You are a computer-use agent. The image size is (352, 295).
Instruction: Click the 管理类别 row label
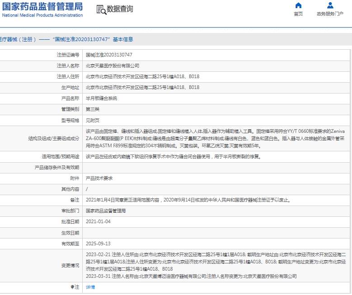pyautogui.click(x=70, y=109)
